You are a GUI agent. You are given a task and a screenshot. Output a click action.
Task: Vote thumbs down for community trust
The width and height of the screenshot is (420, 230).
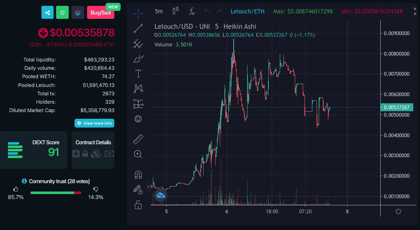point(95,189)
